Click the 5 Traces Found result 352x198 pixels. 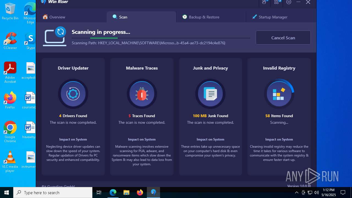pos(142,116)
